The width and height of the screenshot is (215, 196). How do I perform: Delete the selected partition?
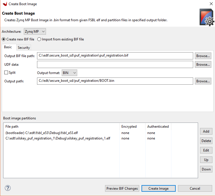coord(206,141)
